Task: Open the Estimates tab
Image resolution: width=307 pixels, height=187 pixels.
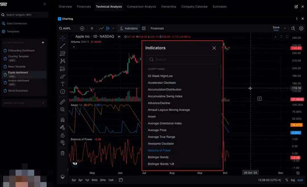Action: click(220, 7)
